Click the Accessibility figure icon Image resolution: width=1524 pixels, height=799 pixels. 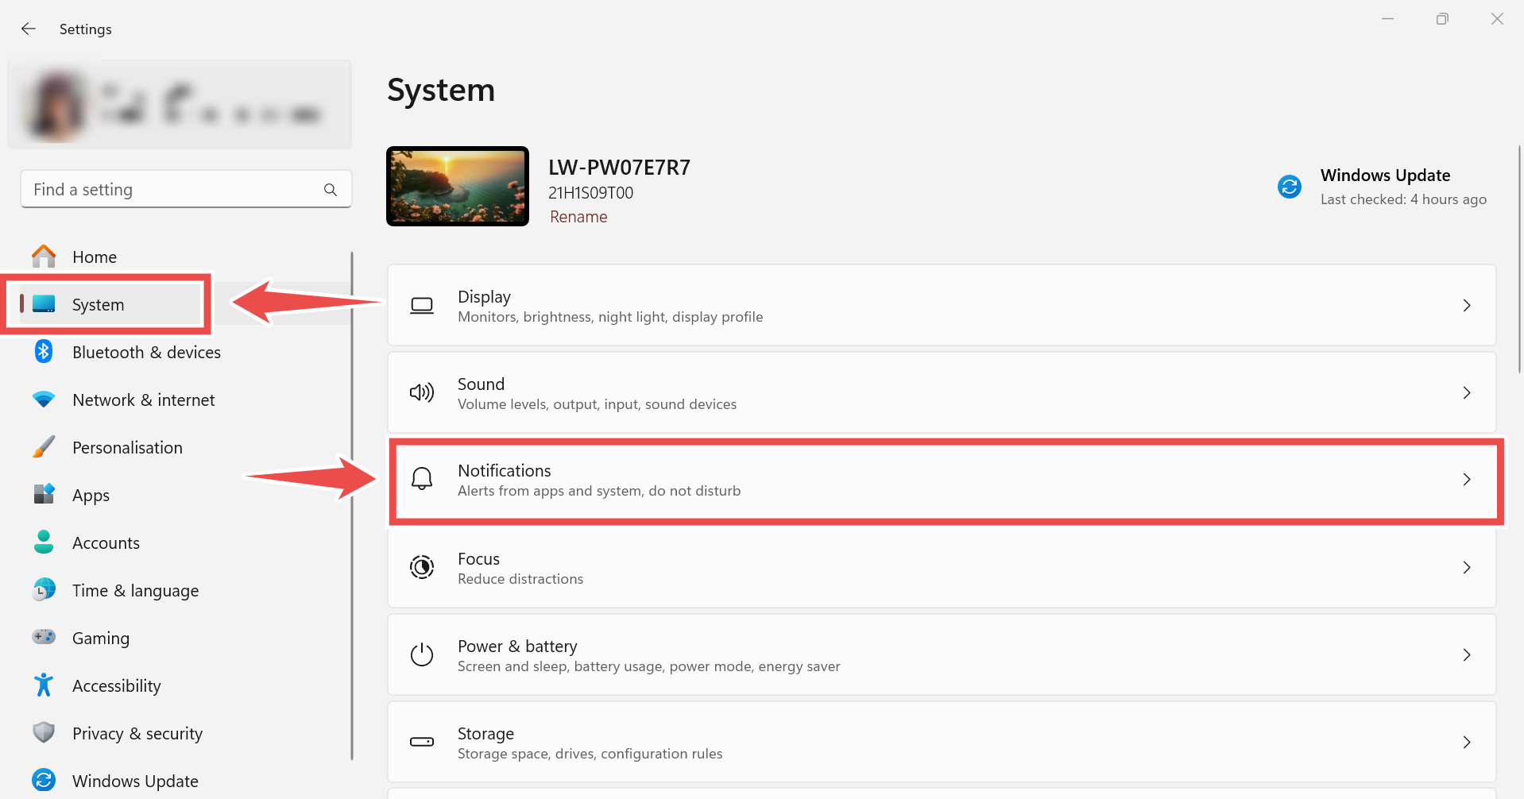point(44,685)
